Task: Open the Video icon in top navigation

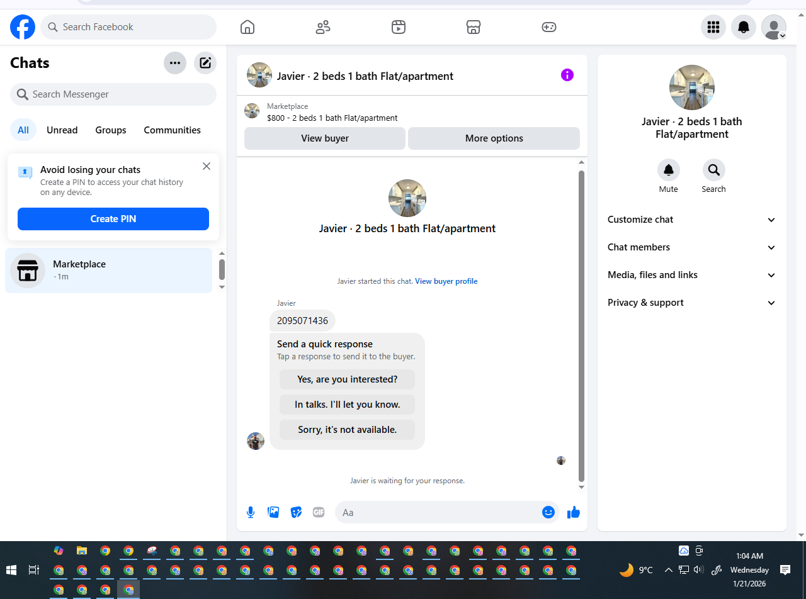Action: 398,27
